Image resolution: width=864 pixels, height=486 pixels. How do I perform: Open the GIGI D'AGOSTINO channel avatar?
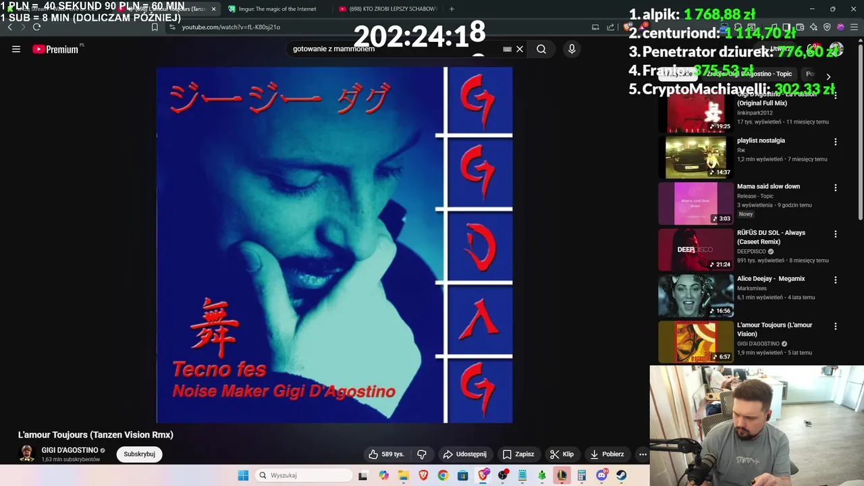[27, 454]
